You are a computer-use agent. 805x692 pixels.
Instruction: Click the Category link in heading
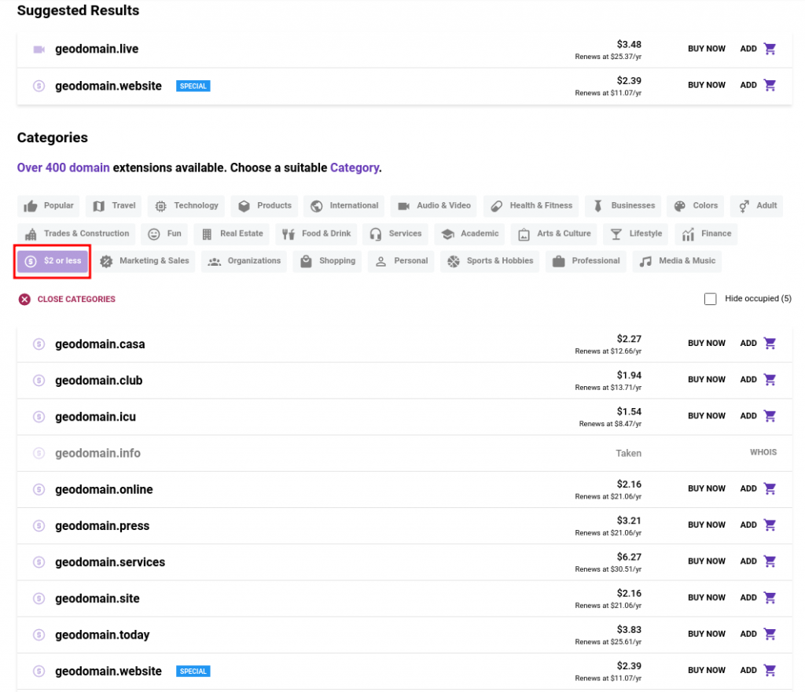coord(355,167)
